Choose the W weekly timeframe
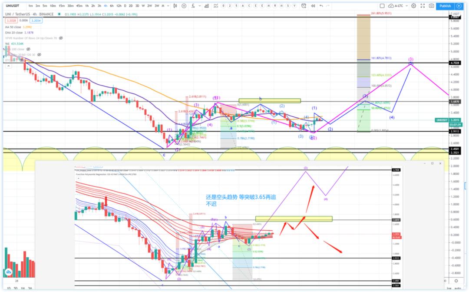 pos(143,6)
